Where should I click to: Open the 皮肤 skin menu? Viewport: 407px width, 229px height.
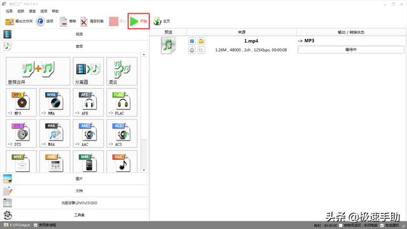coord(21,11)
